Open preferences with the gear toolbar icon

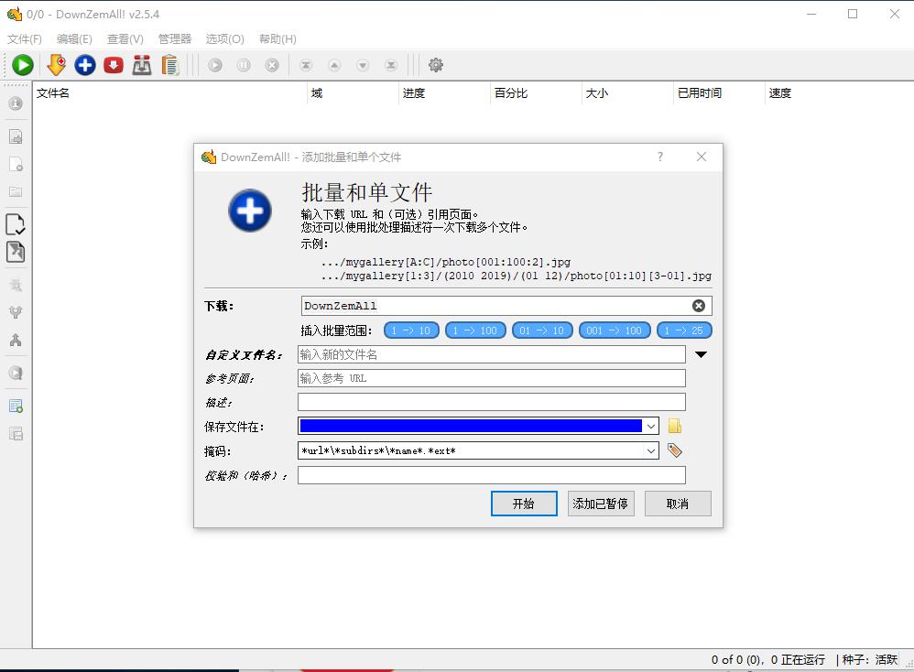(x=435, y=65)
